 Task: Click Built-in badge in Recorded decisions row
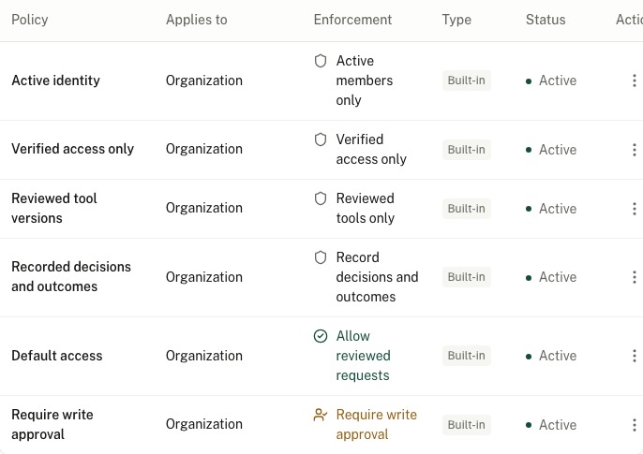[x=467, y=277]
